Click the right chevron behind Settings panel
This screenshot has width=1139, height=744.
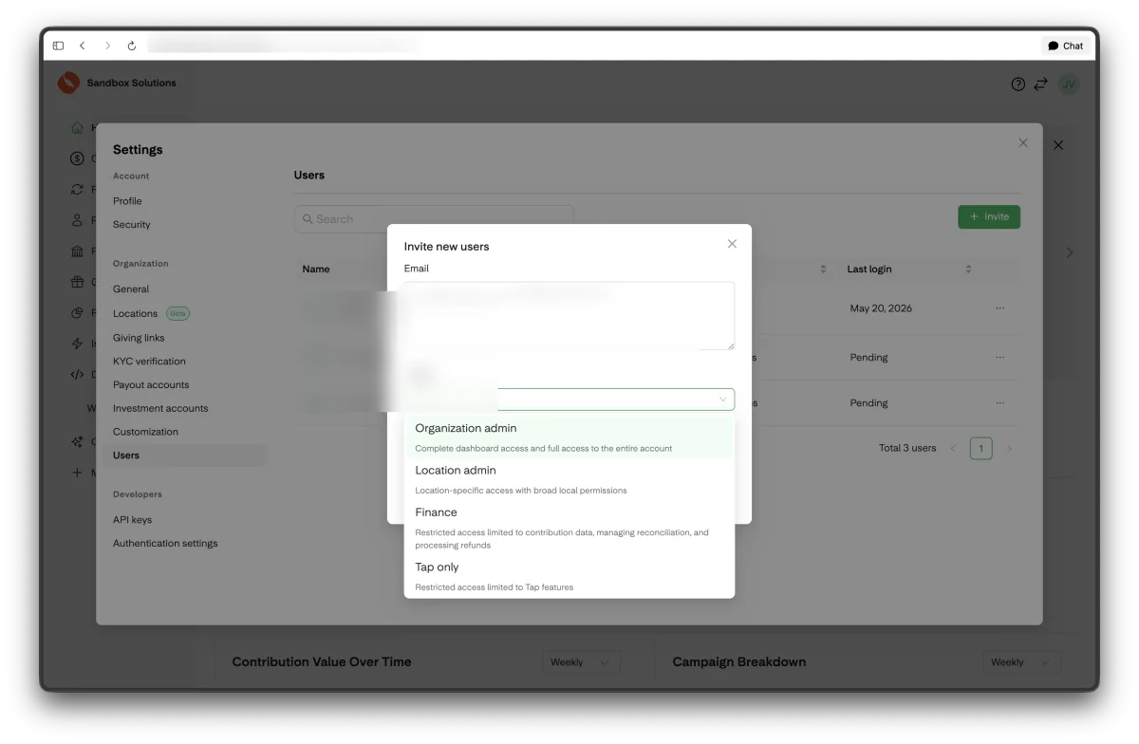pyautogui.click(x=1070, y=253)
